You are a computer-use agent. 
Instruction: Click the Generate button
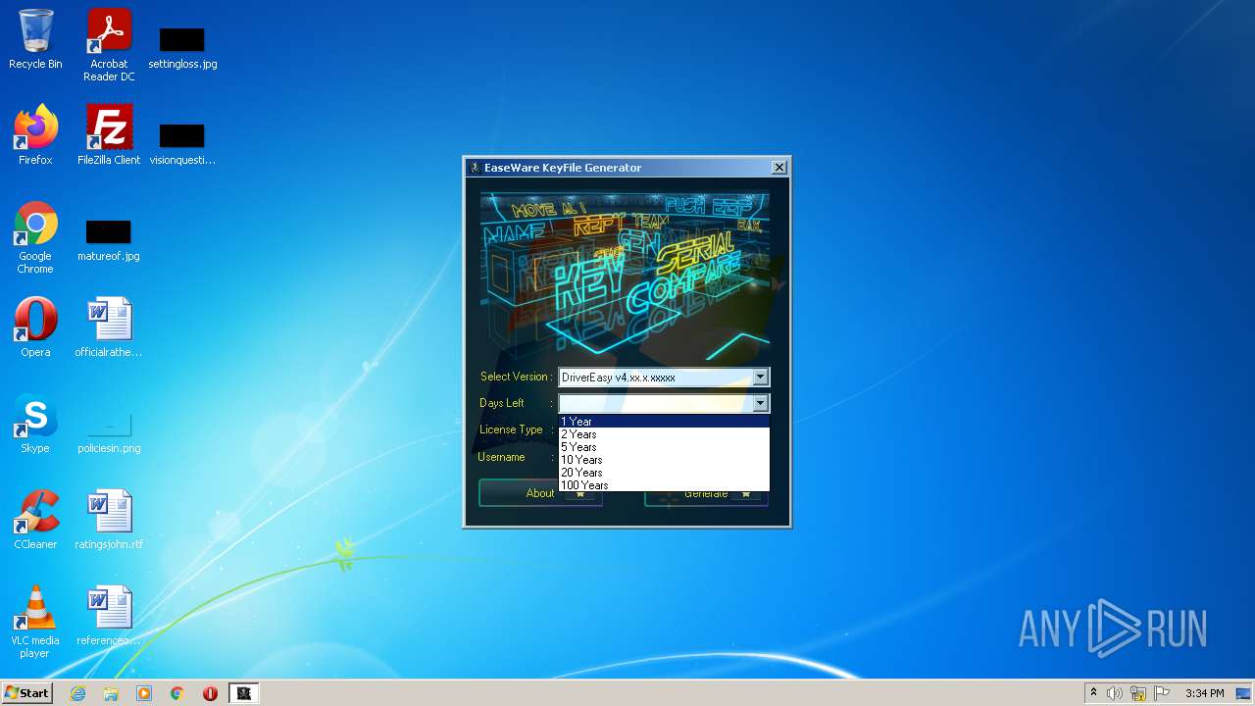pyautogui.click(x=706, y=495)
